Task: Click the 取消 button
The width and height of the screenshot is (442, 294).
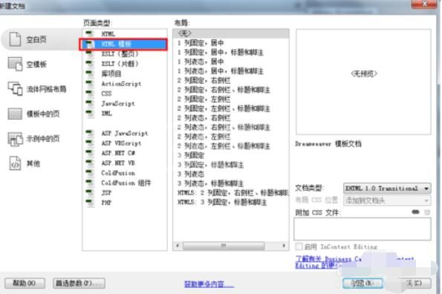Action: pyautogui.click(x=414, y=283)
